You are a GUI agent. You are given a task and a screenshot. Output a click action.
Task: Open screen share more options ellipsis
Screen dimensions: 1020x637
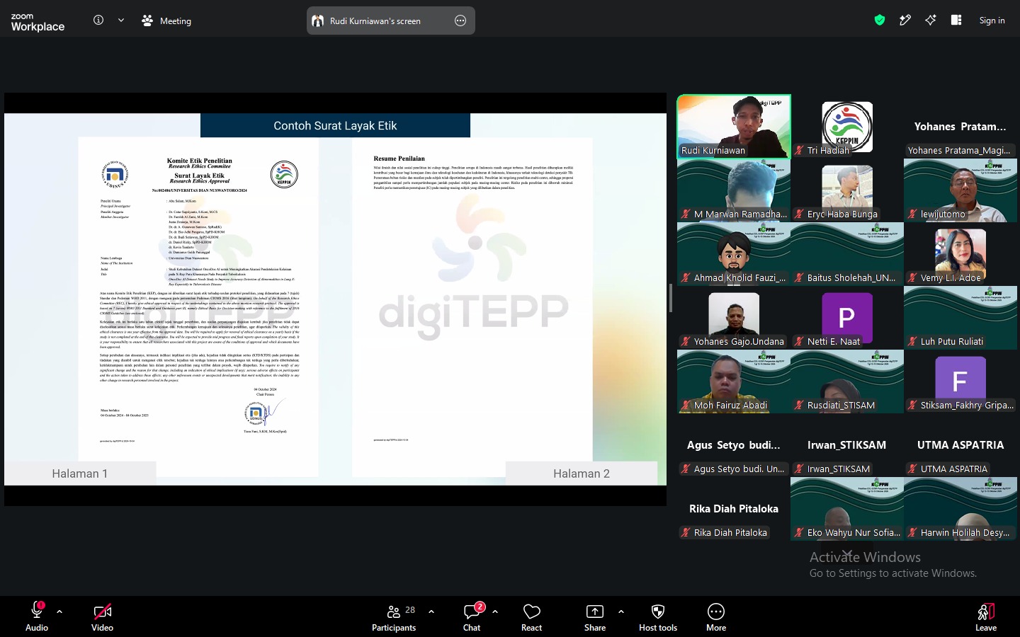(x=460, y=21)
